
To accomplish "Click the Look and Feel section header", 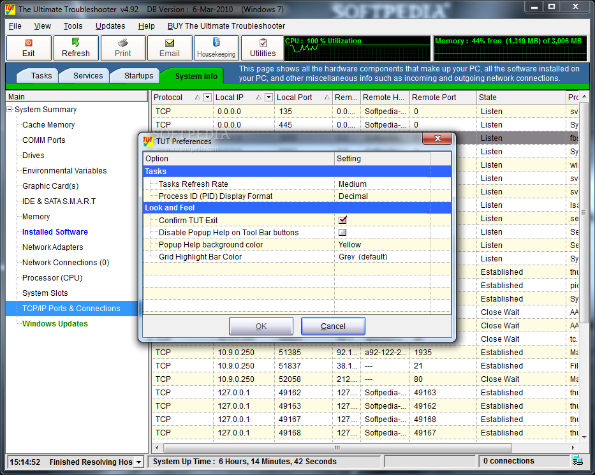I will (x=297, y=207).
